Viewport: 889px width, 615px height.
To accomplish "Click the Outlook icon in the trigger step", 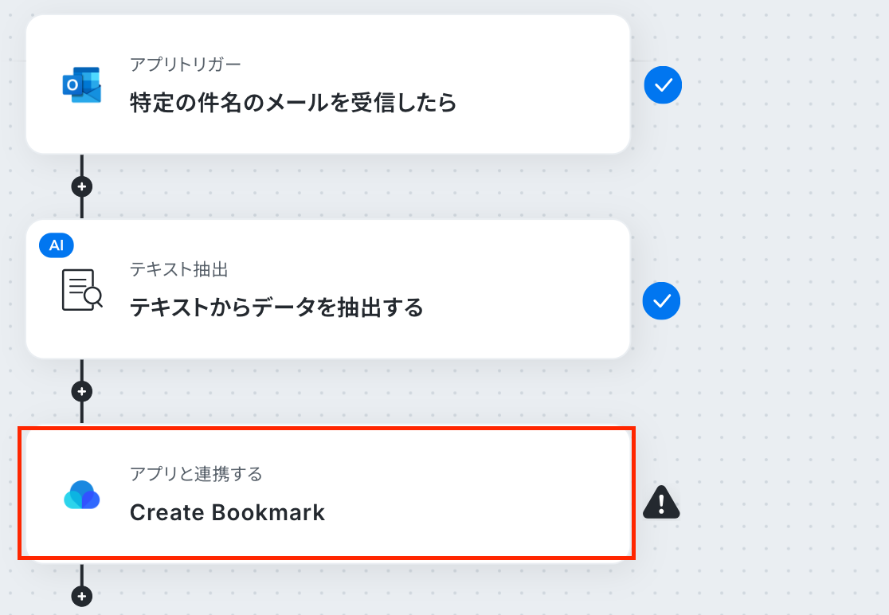I will (81, 85).
